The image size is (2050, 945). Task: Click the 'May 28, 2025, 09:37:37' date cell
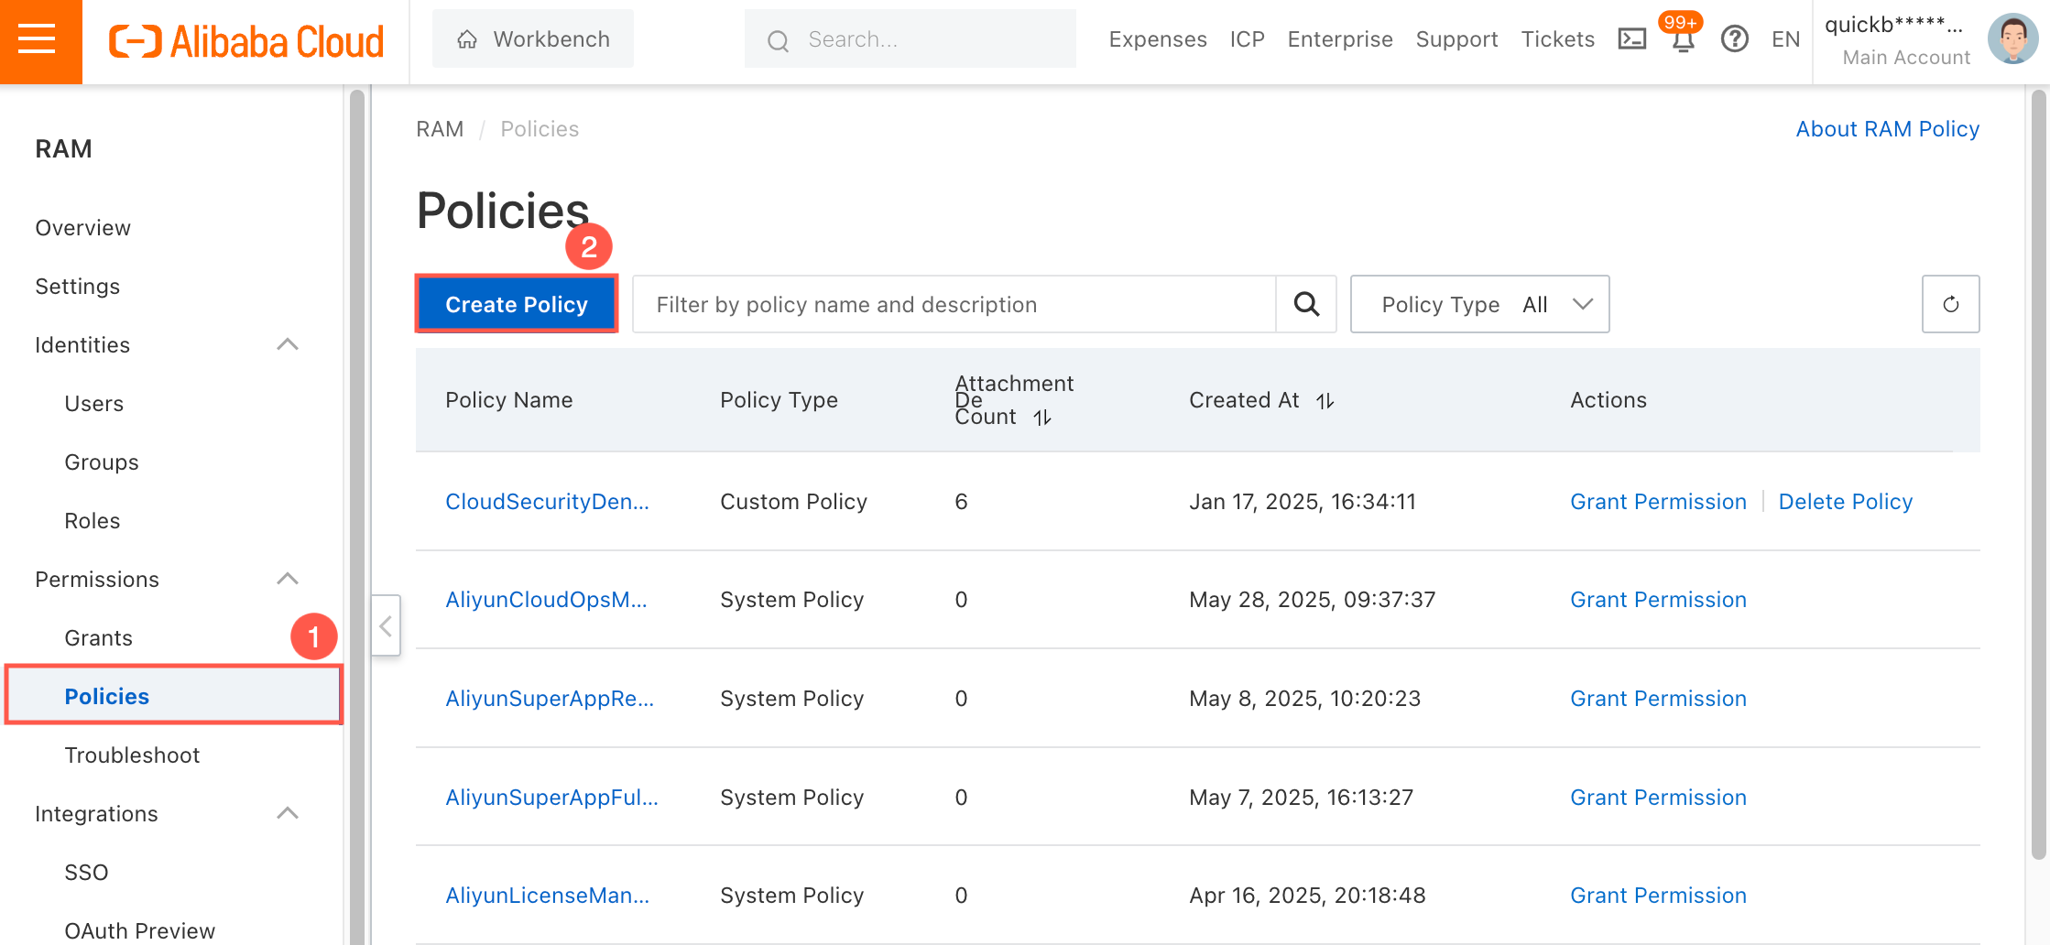point(1312,600)
